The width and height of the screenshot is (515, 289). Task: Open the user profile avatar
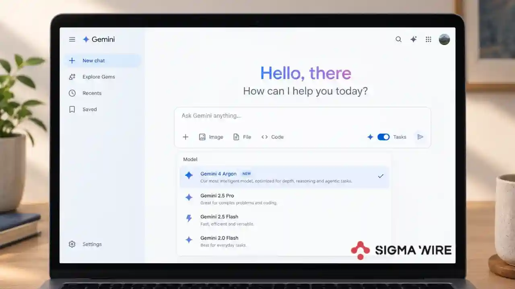pos(444,39)
